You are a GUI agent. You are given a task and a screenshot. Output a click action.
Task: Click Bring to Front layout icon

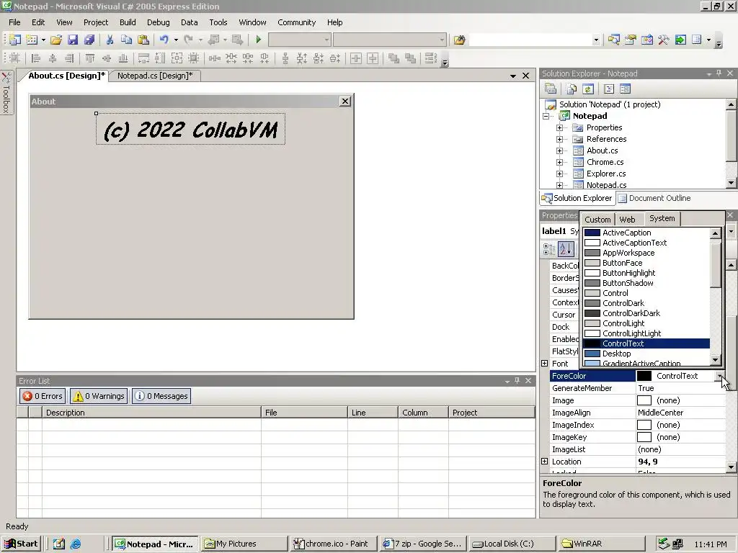pyautogui.click(x=394, y=58)
